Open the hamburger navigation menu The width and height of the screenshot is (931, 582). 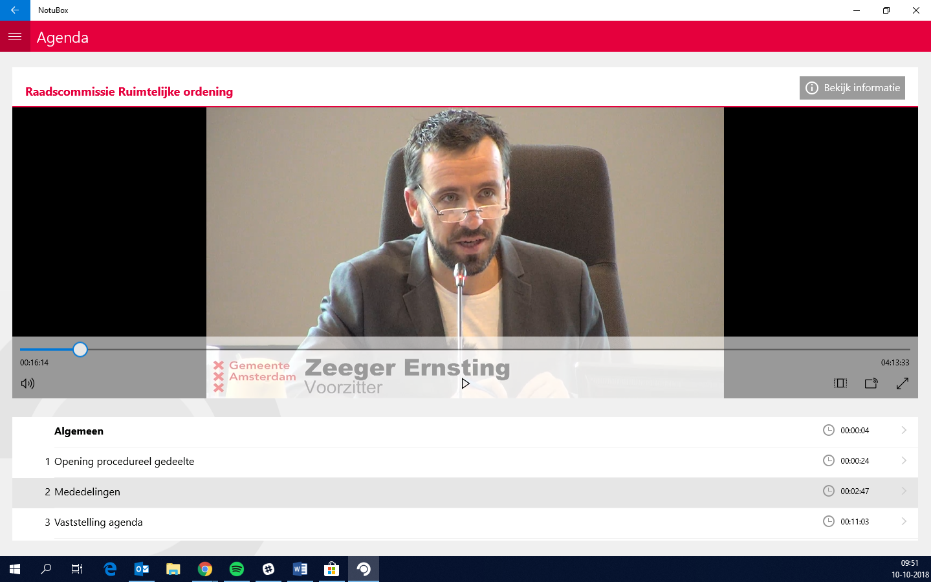point(15,37)
